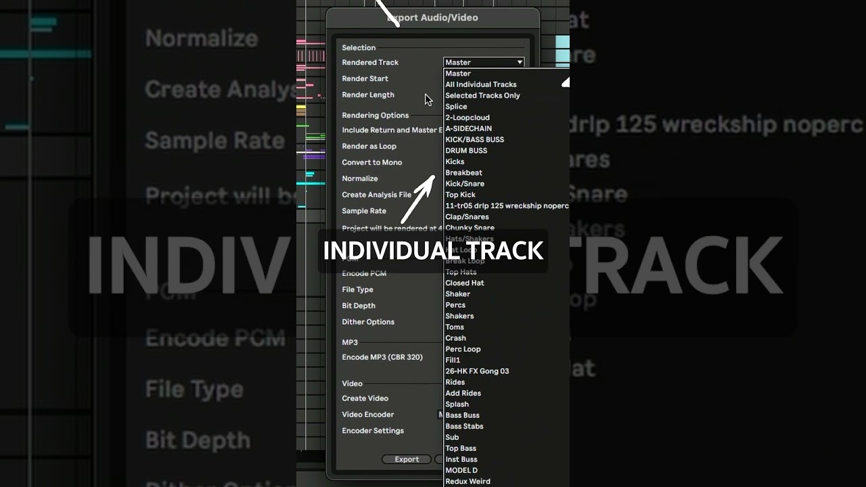Image resolution: width=866 pixels, height=487 pixels.
Task: Select MODEL D in the dropdown list
Action: [x=461, y=470]
